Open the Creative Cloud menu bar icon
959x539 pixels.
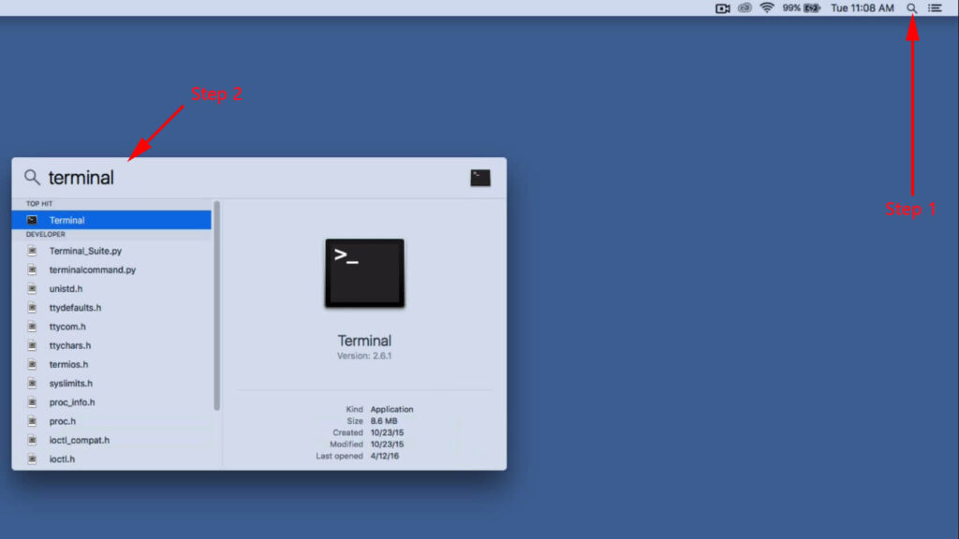pos(745,7)
